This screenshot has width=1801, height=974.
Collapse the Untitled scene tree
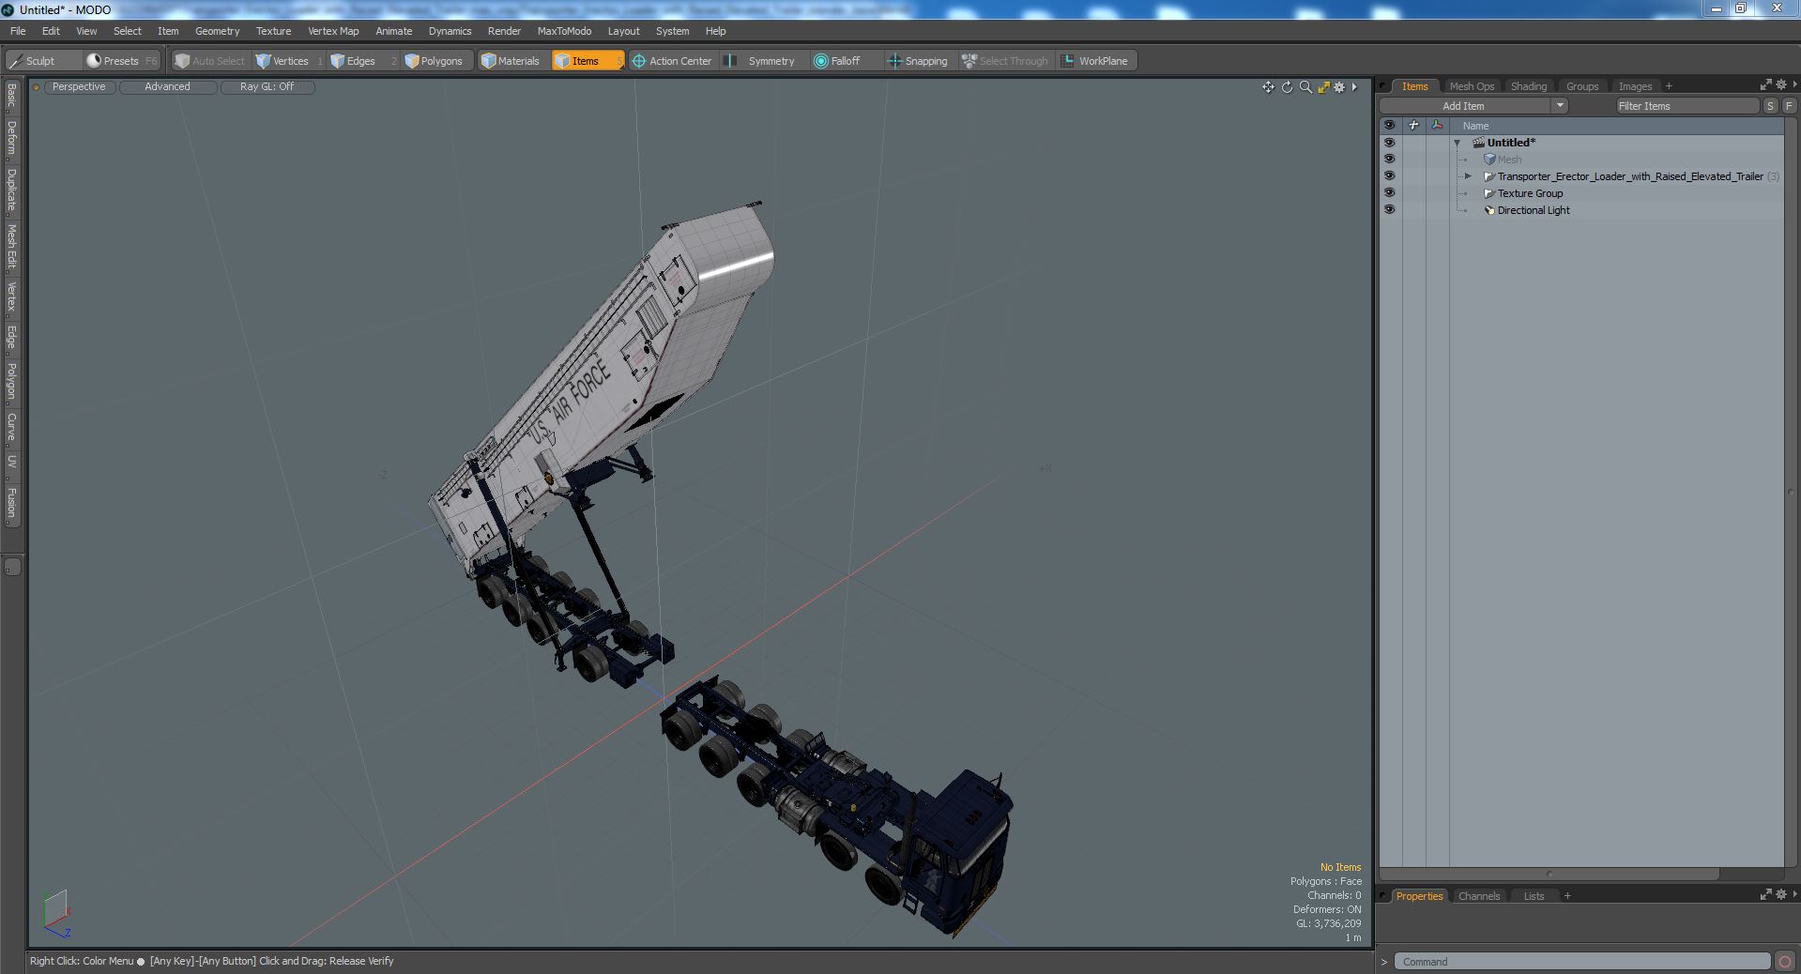(x=1458, y=143)
